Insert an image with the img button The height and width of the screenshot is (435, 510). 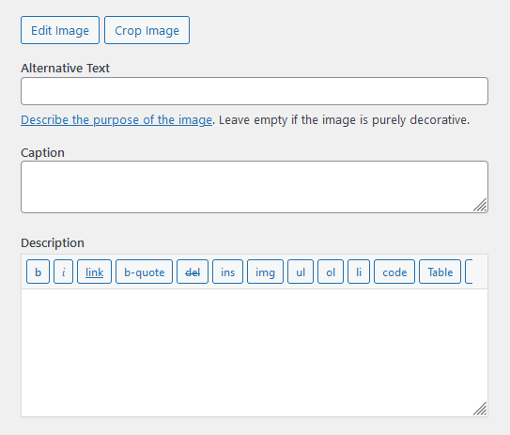coord(266,272)
